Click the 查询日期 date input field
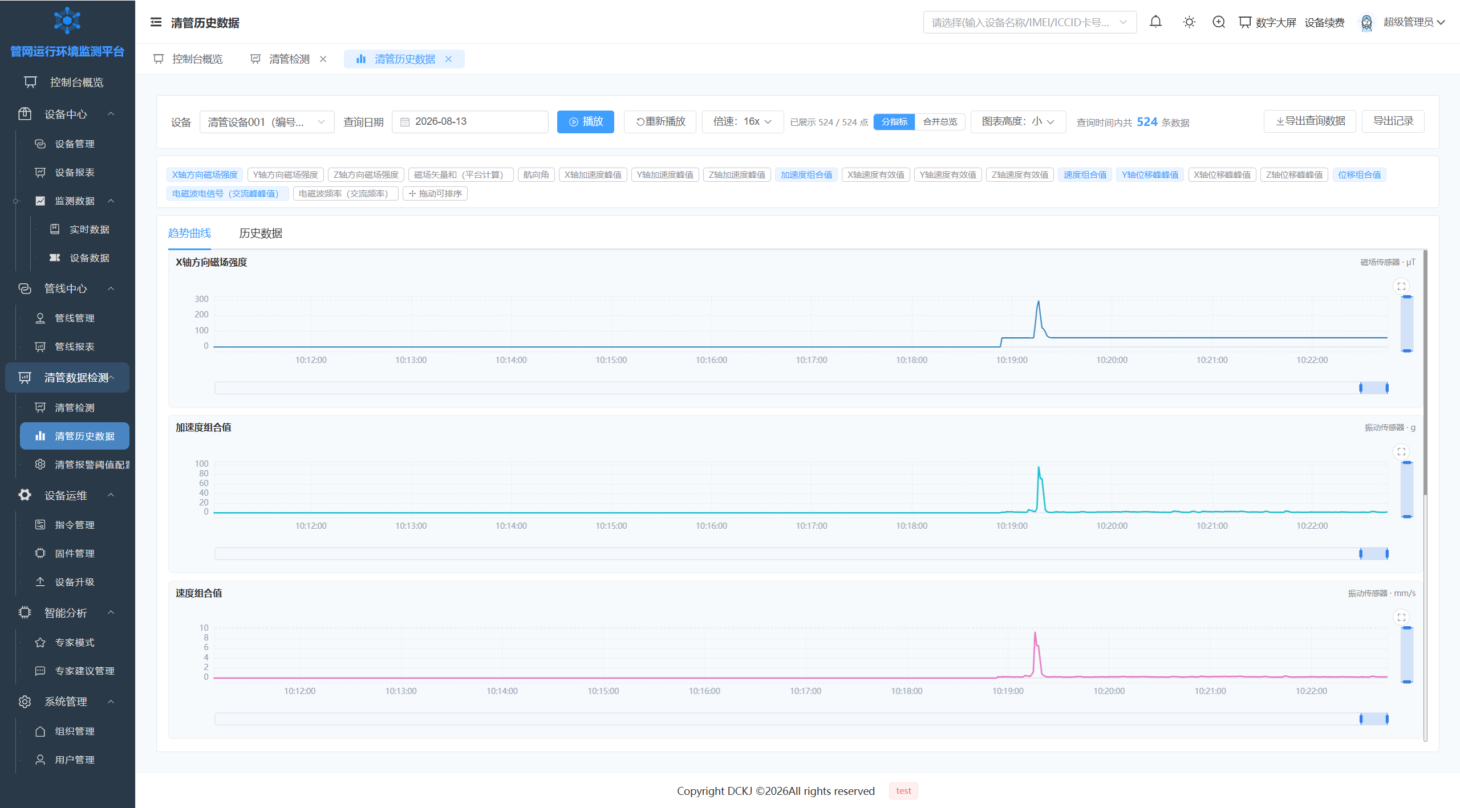 click(470, 122)
